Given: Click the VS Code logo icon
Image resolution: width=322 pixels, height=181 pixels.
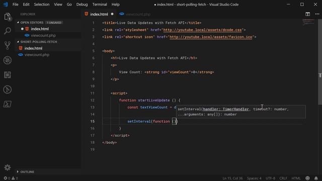Looking at the screenshot, I should pos(6,5).
